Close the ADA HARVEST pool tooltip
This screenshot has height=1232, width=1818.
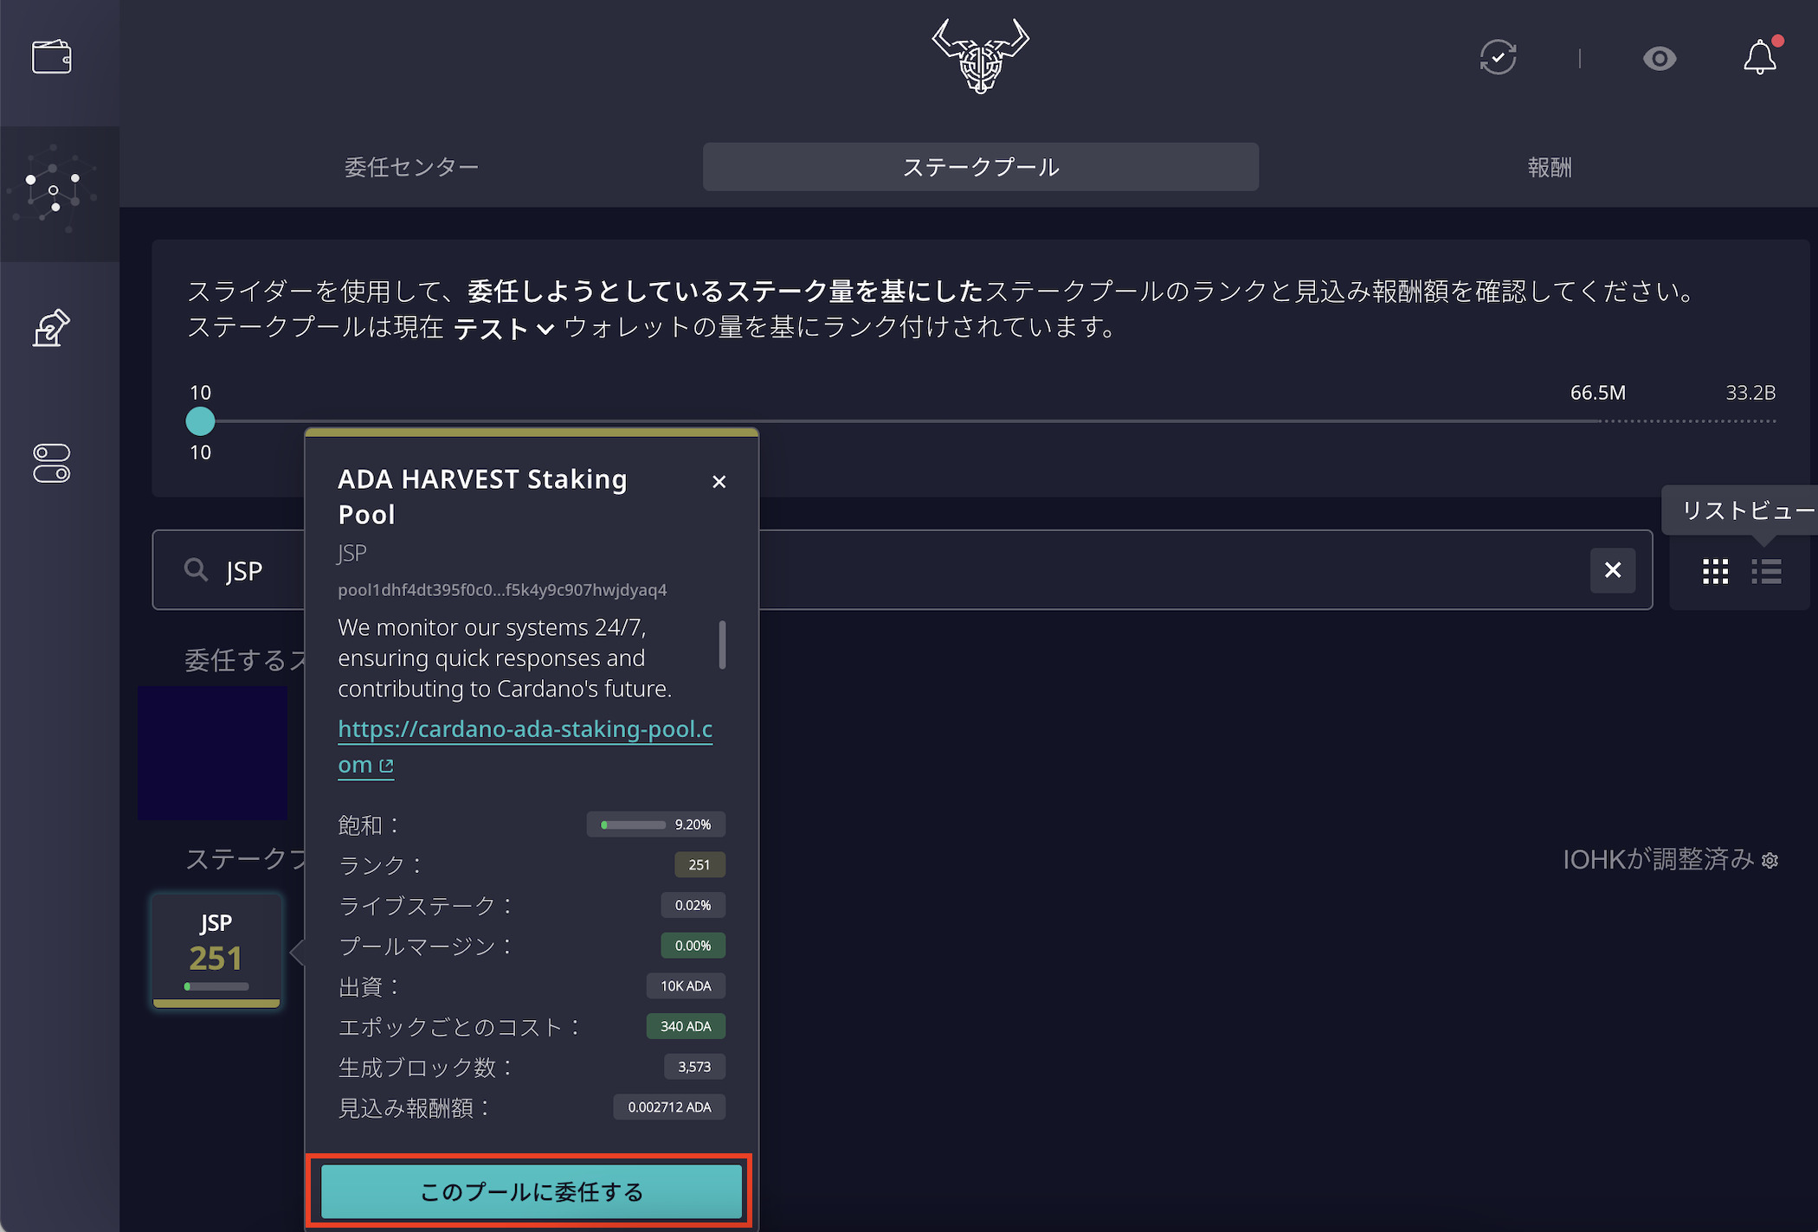719,482
